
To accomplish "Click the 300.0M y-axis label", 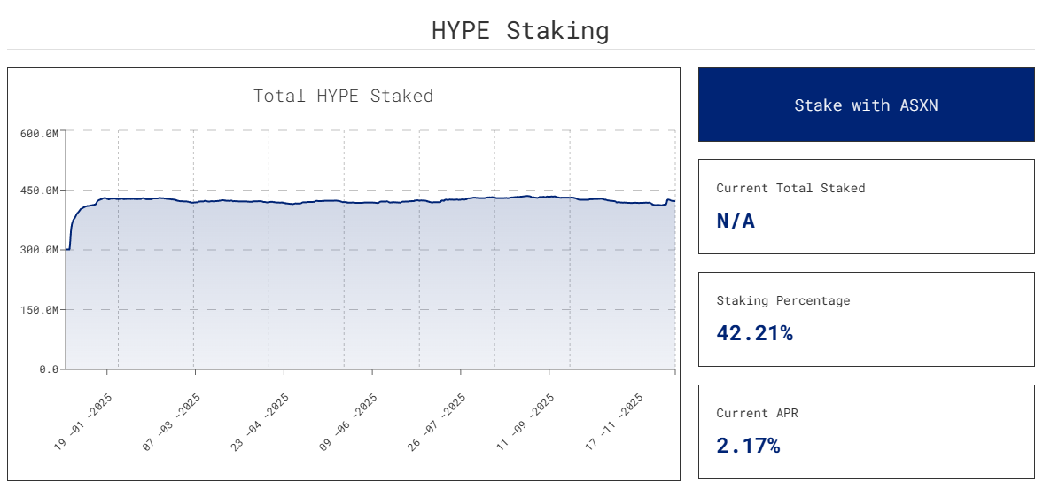I will click(39, 250).
